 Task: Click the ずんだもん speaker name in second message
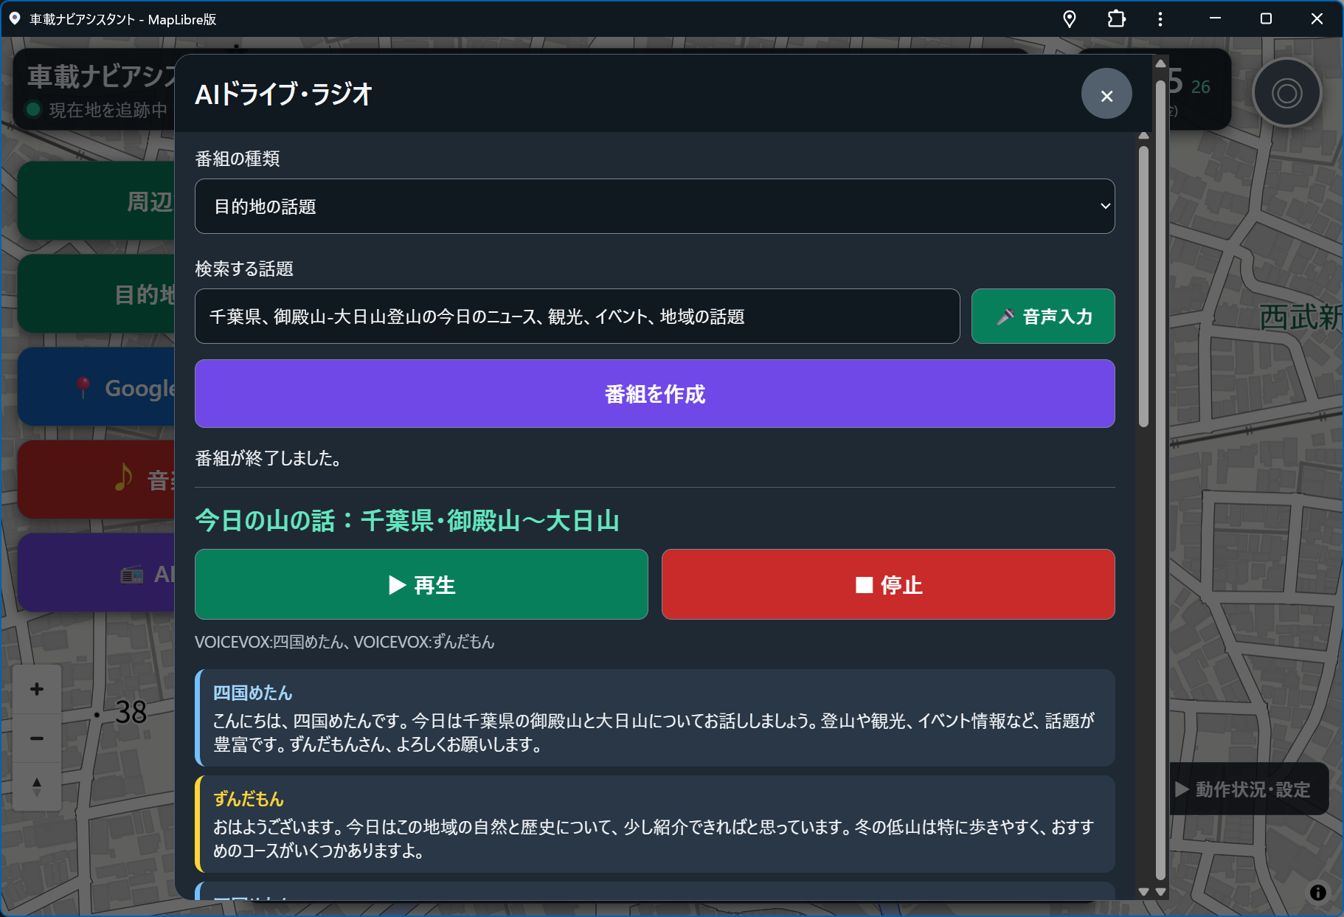[249, 799]
